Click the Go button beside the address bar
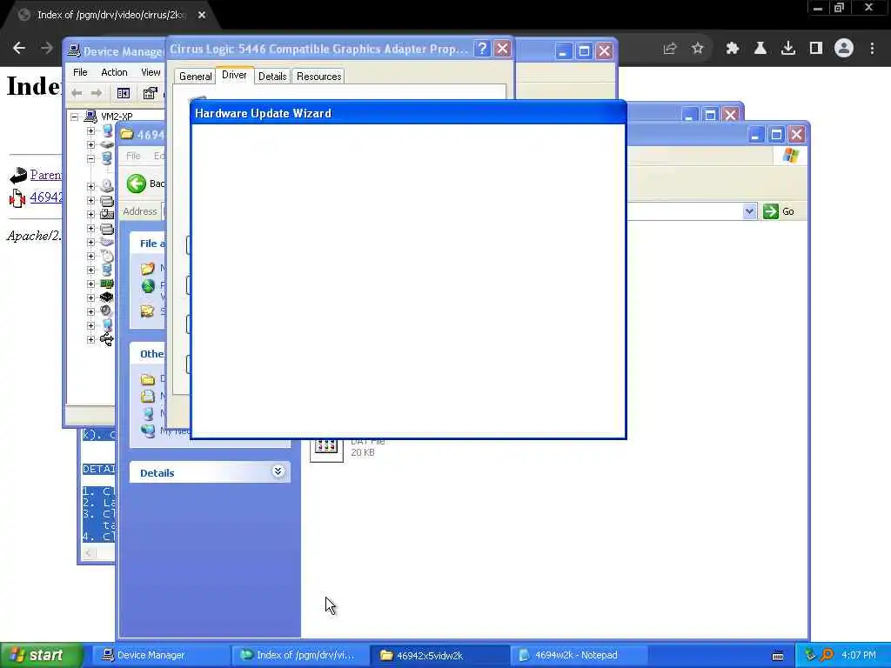Viewport: 891px width, 668px height. tap(779, 211)
